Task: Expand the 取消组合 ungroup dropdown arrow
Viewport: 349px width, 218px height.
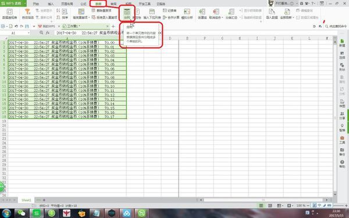Action: 222,17
